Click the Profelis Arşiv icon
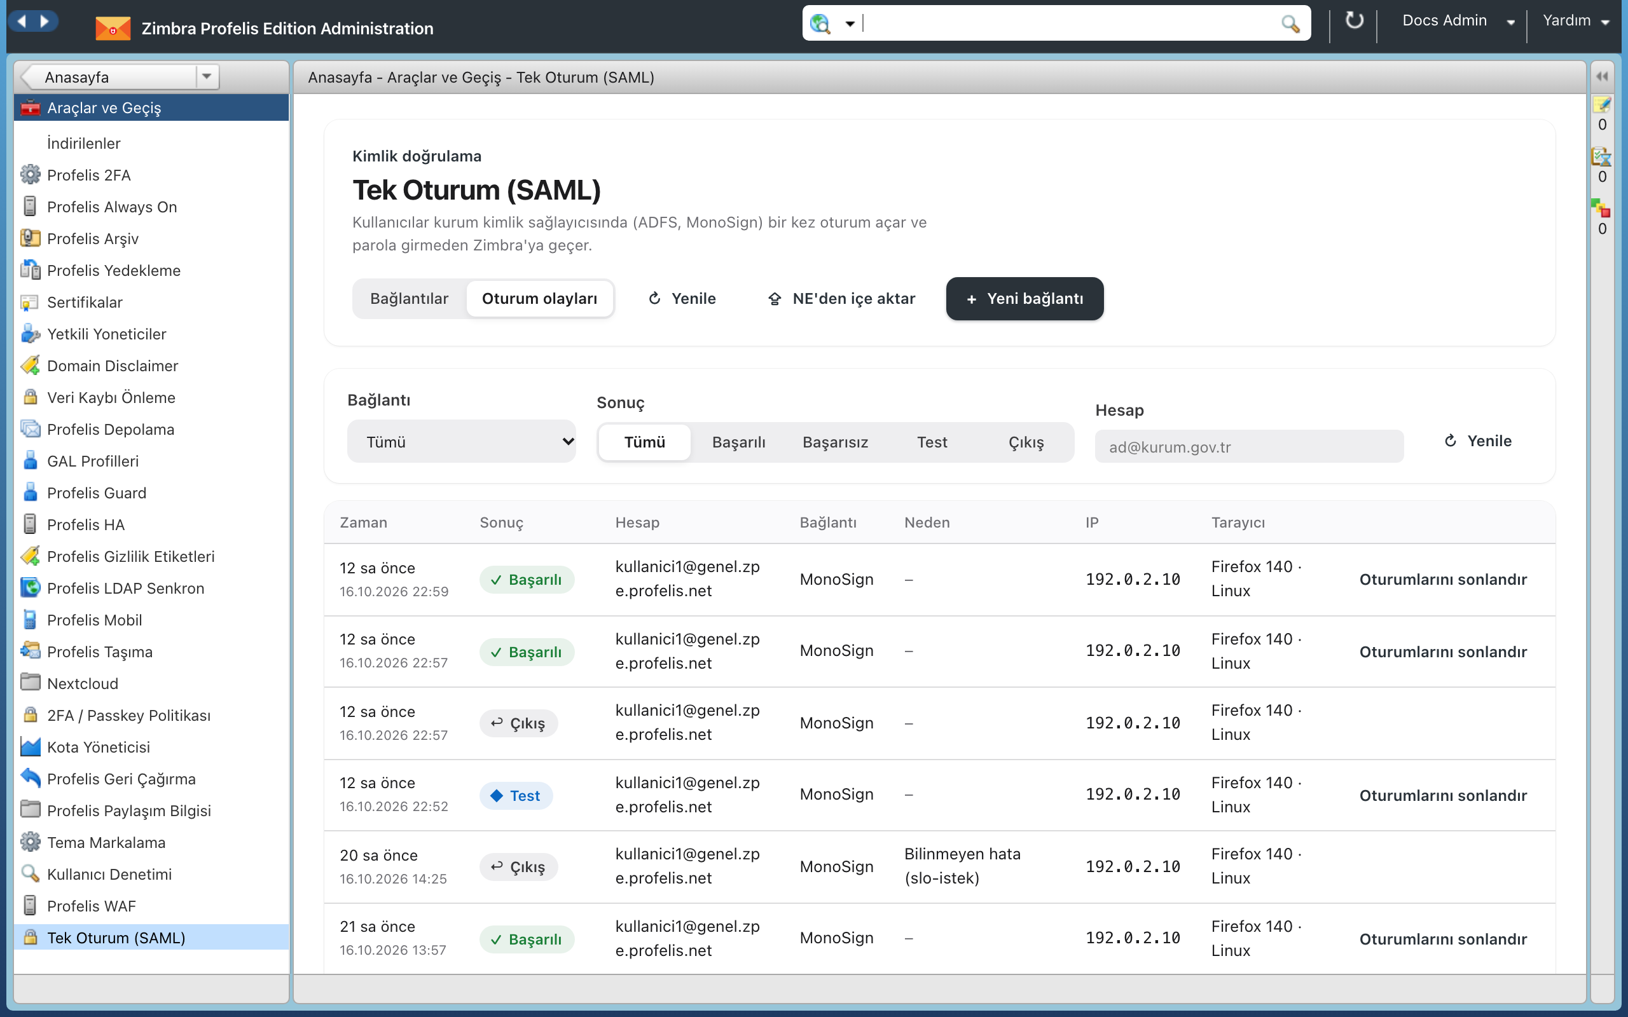1628x1017 pixels. (31, 238)
